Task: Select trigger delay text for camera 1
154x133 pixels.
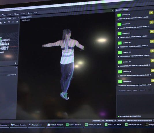Action: 134,18
